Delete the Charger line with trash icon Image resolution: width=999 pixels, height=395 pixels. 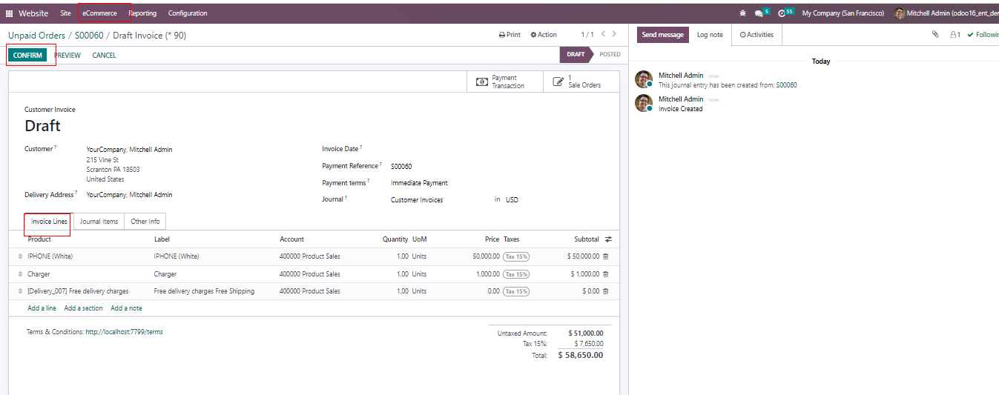point(605,274)
